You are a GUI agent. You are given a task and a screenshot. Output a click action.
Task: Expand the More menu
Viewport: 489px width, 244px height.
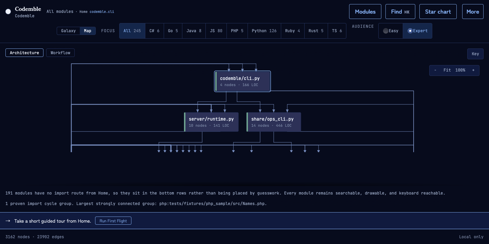click(473, 12)
